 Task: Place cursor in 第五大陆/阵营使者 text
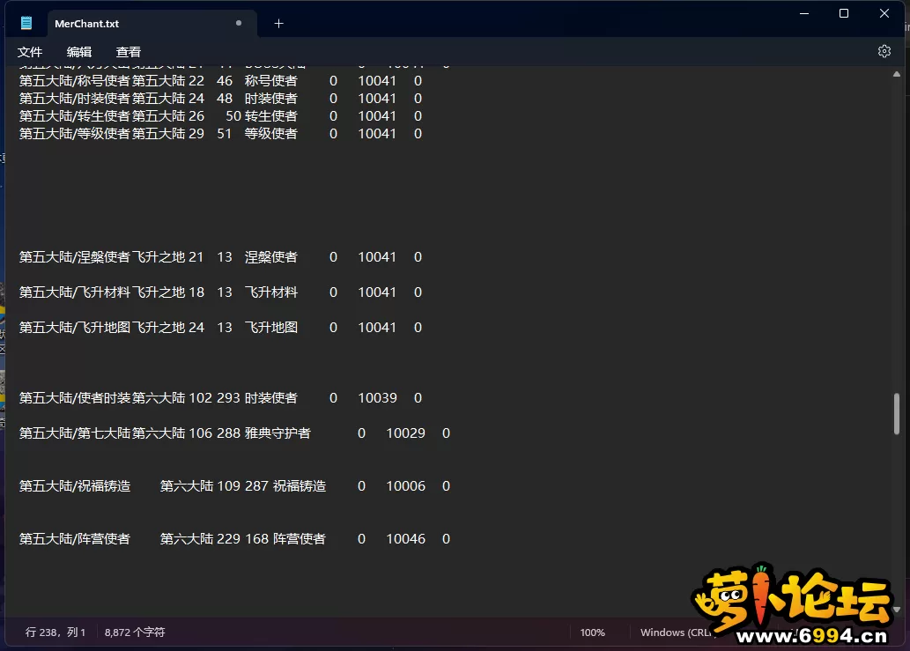[x=74, y=539]
